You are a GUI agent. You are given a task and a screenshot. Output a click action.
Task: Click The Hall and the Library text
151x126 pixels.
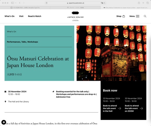(19, 102)
